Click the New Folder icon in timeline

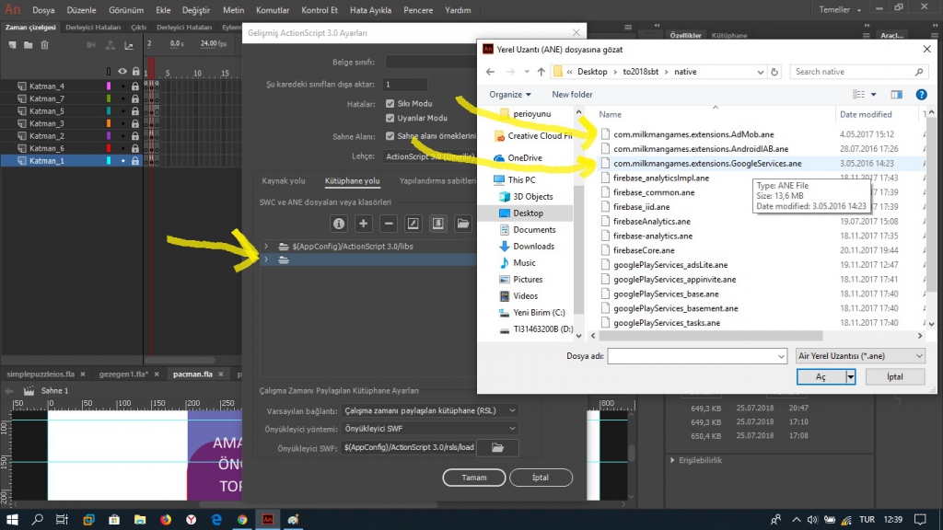click(x=29, y=45)
